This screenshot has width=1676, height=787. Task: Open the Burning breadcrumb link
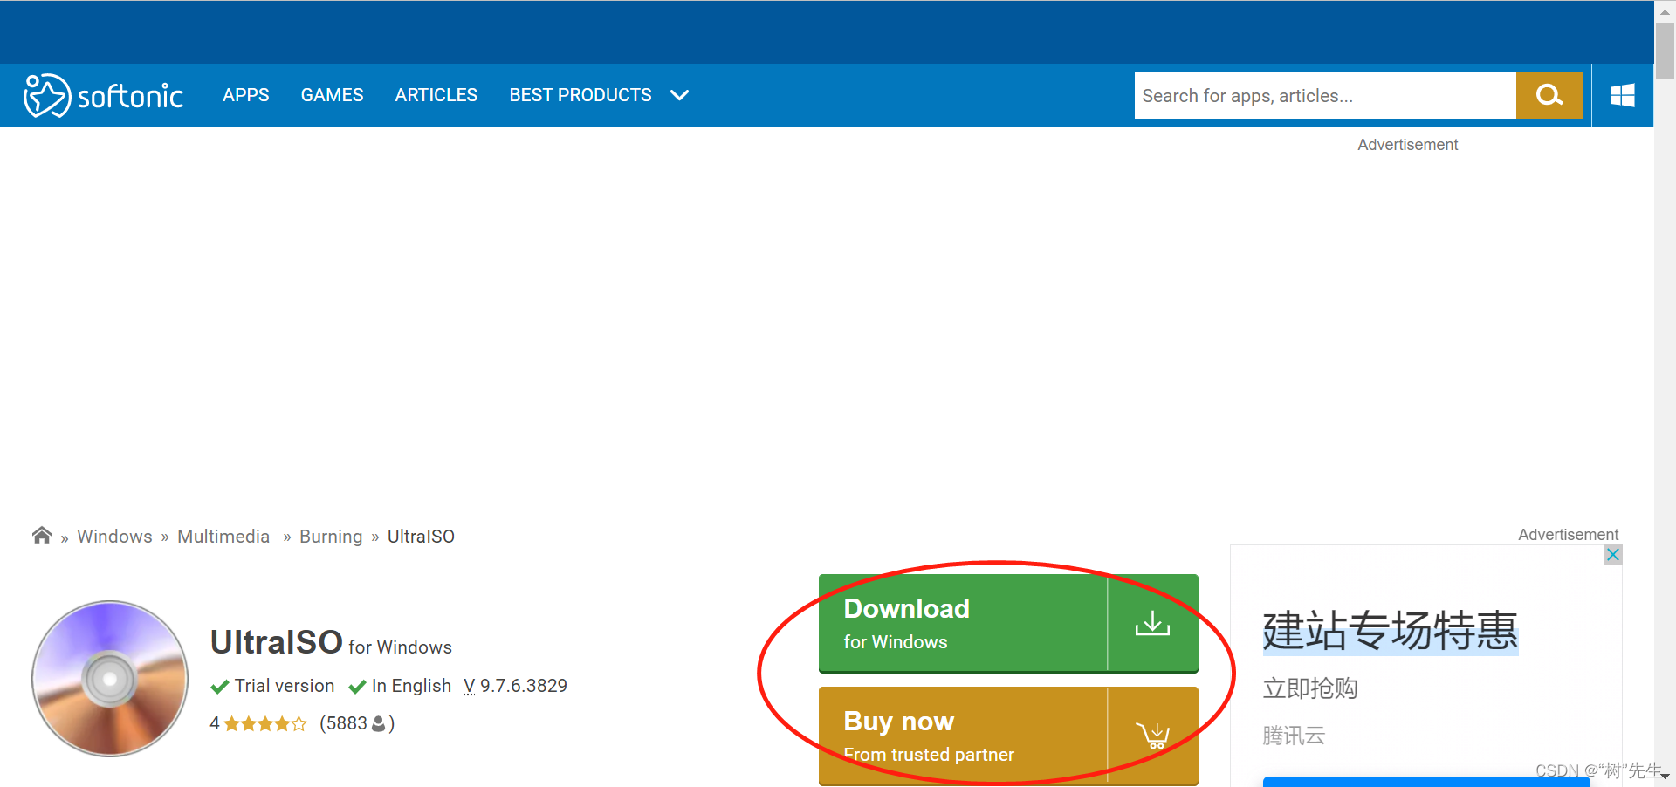[330, 537]
